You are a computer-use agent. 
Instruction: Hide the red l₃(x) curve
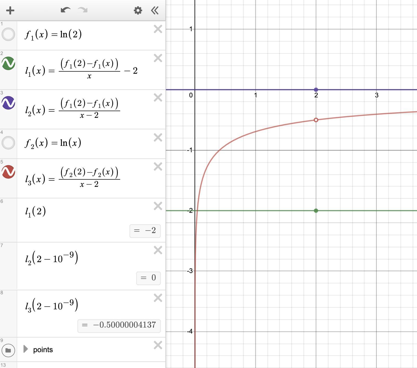(8, 172)
